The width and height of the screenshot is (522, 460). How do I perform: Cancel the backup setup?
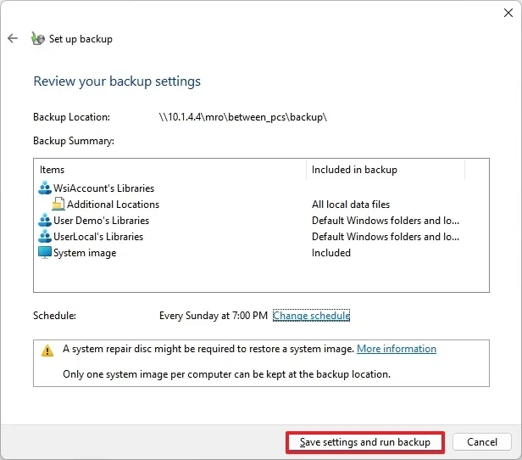coord(481,442)
